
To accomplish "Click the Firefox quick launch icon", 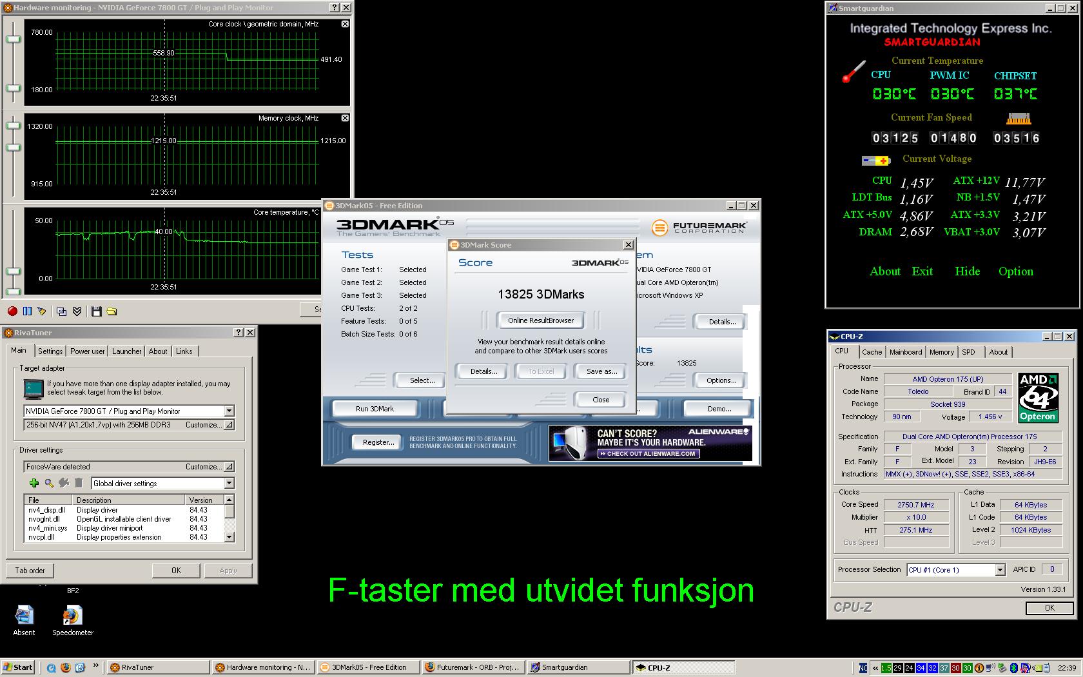I will tap(65, 667).
